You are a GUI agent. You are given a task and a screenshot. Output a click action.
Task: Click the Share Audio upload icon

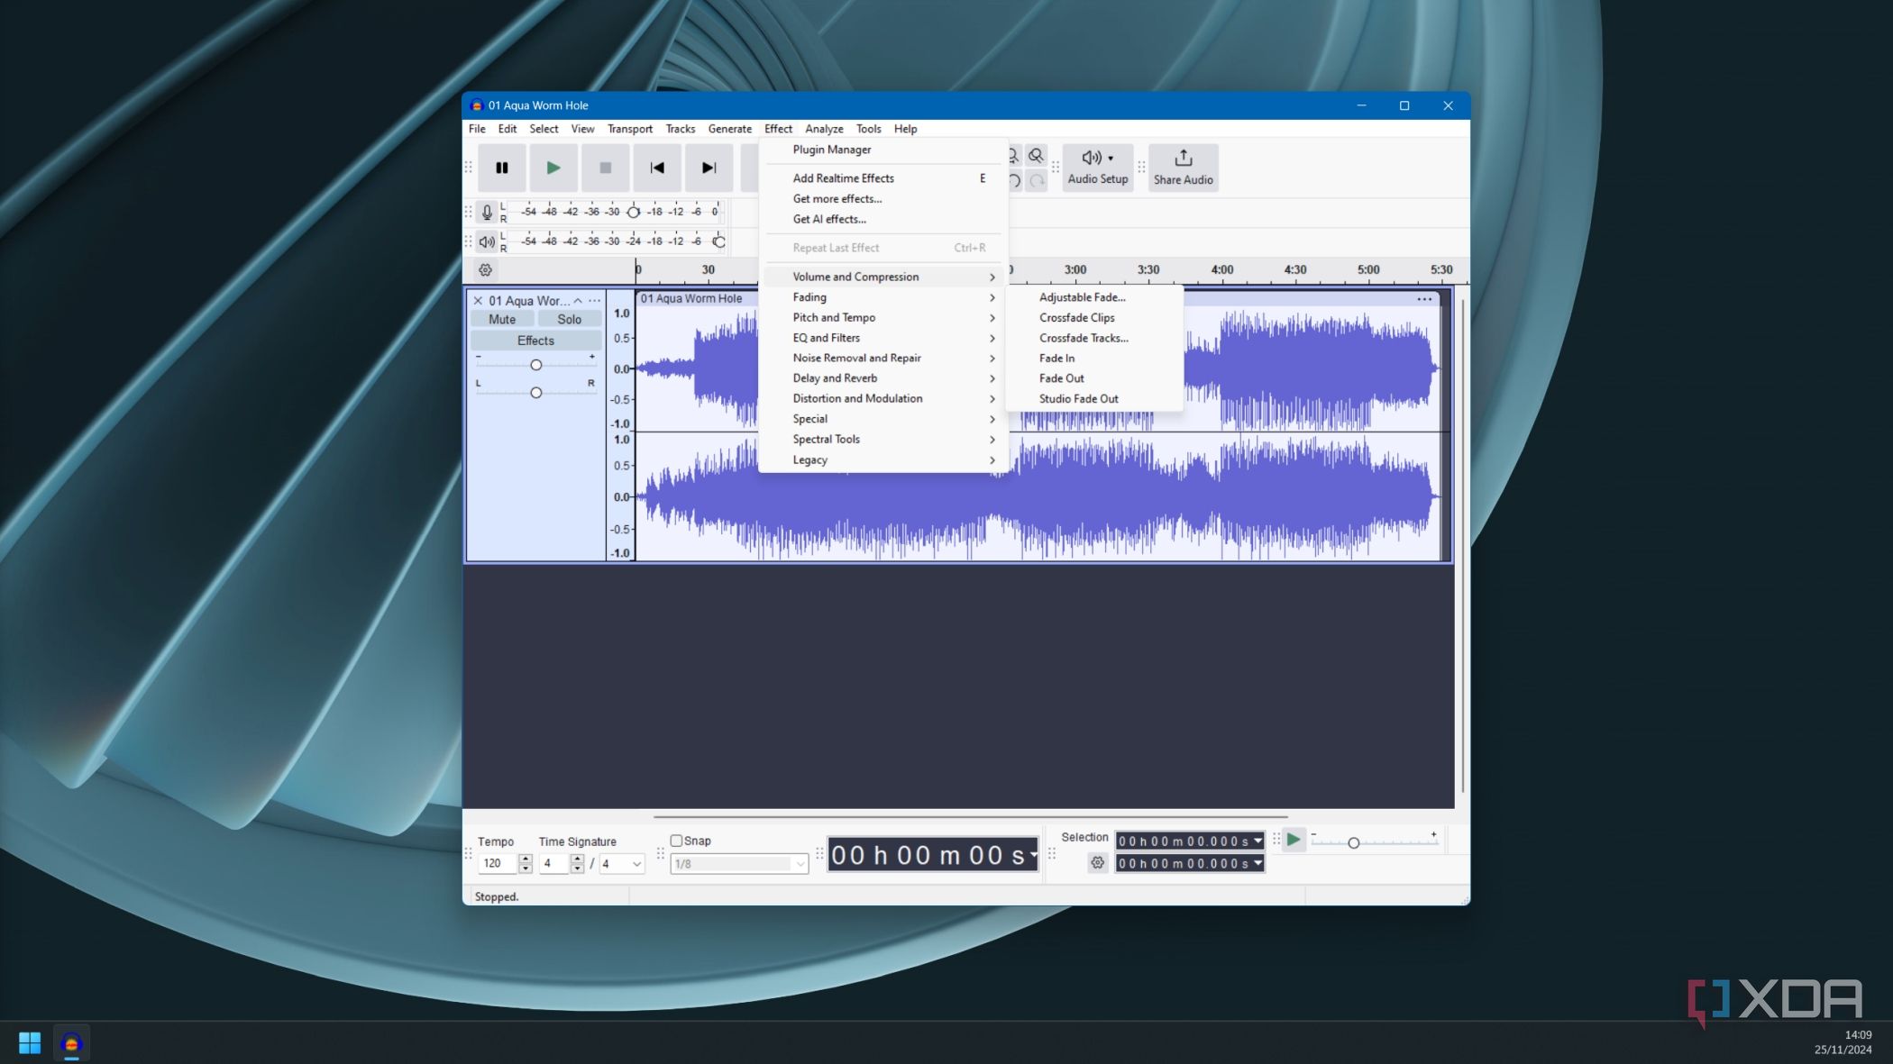point(1183,159)
